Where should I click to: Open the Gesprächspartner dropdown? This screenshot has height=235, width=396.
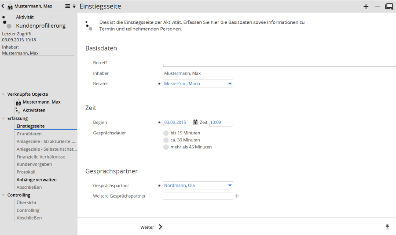click(230, 186)
